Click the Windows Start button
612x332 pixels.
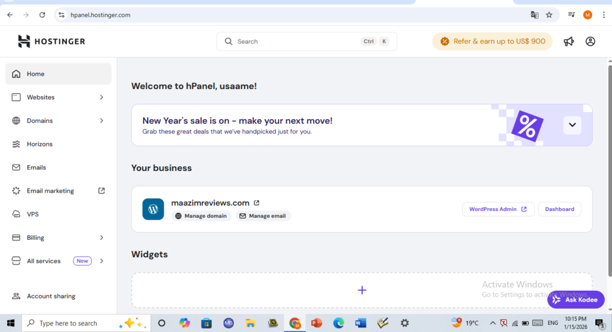(11, 323)
